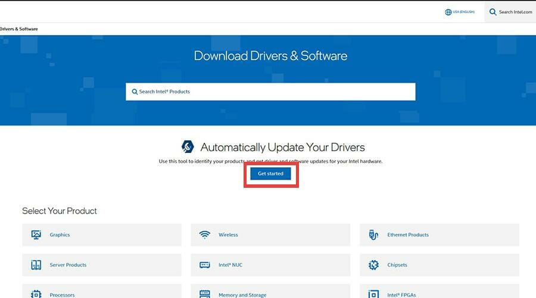Screen dimensions: 536x298
Task: Open the Graphics product category
Action: click(x=101, y=235)
